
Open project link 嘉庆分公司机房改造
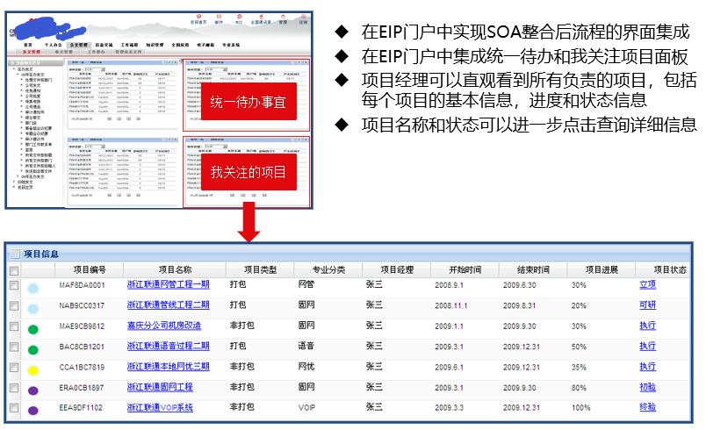pyautogui.click(x=164, y=326)
